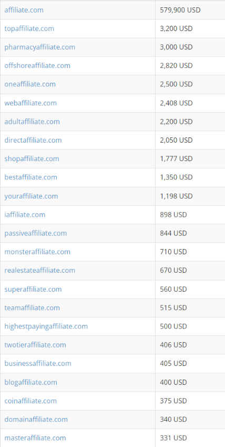The height and width of the screenshot is (447, 225).
Task: Visit oneaffiliate.com link
Action: (x=30, y=84)
